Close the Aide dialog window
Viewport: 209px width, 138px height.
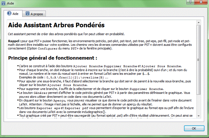pyautogui.click(x=201, y=2)
